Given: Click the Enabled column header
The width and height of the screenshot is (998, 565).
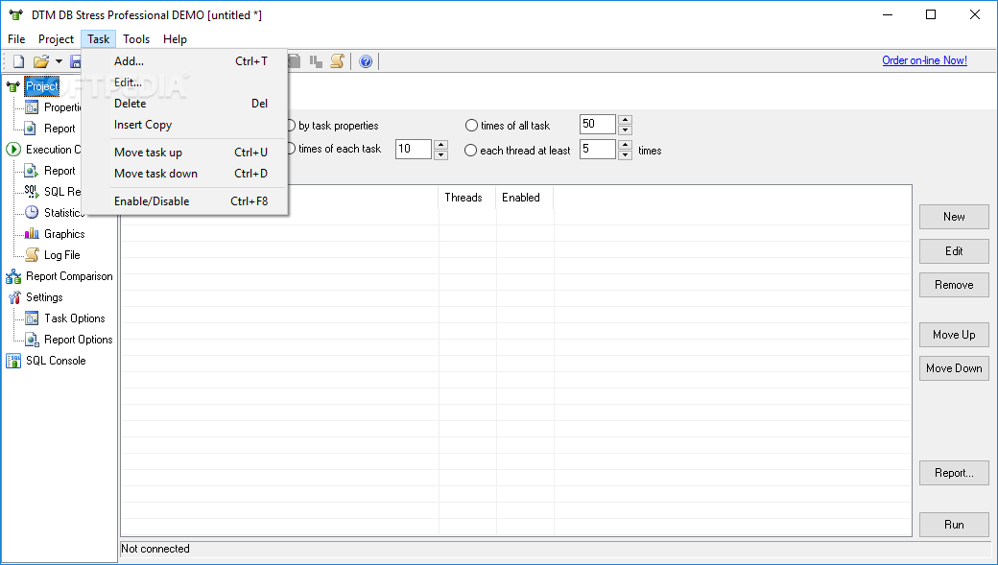Looking at the screenshot, I should point(525,198).
